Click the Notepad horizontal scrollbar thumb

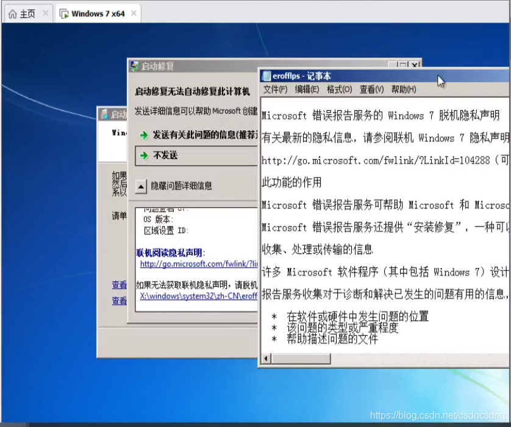[x=301, y=359]
